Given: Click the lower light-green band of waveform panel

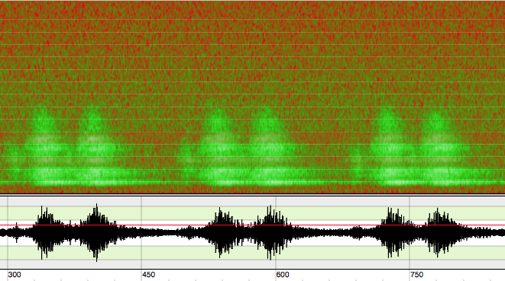Looking at the screenshot, I should coord(252,253).
